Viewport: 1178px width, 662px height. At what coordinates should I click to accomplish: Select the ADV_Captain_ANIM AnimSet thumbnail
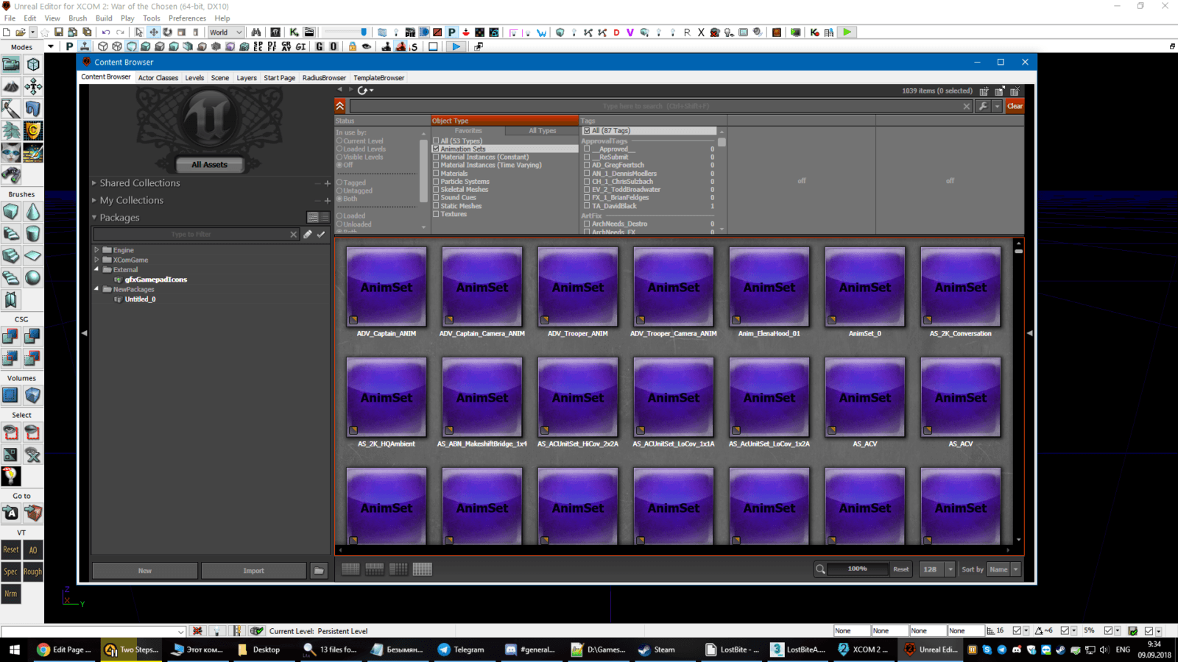tap(387, 287)
